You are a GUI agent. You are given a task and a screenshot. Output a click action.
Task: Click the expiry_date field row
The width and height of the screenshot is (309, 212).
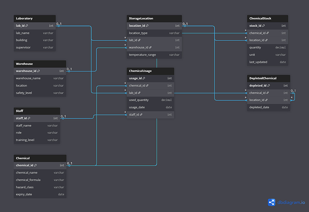(x=40, y=194)
